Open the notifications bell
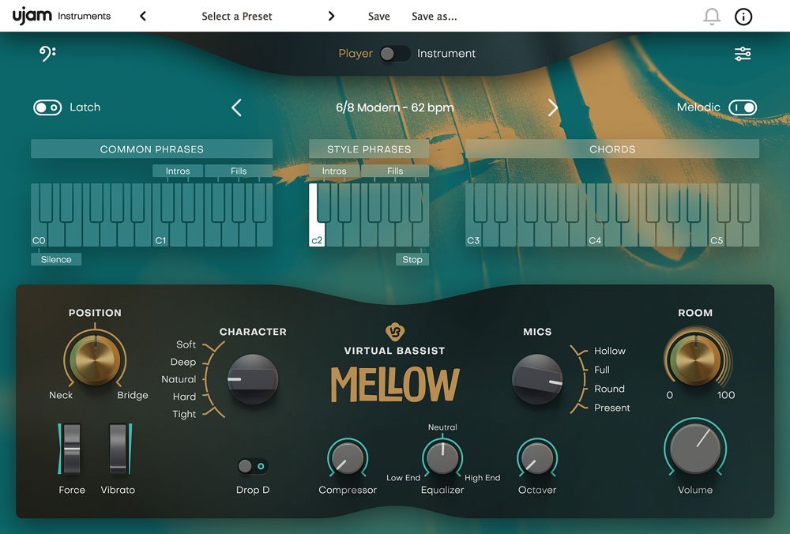The image size is (790, 534). tap(712, 16)
